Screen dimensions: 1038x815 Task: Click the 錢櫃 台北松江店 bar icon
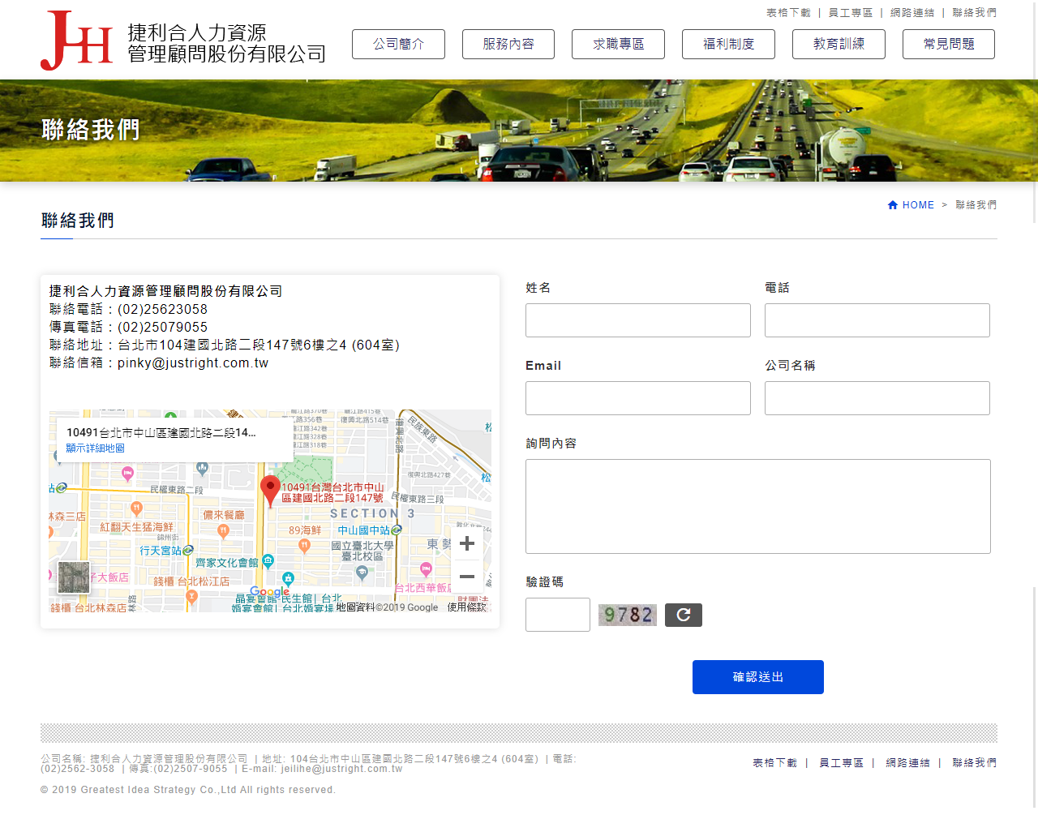[191, 597]
